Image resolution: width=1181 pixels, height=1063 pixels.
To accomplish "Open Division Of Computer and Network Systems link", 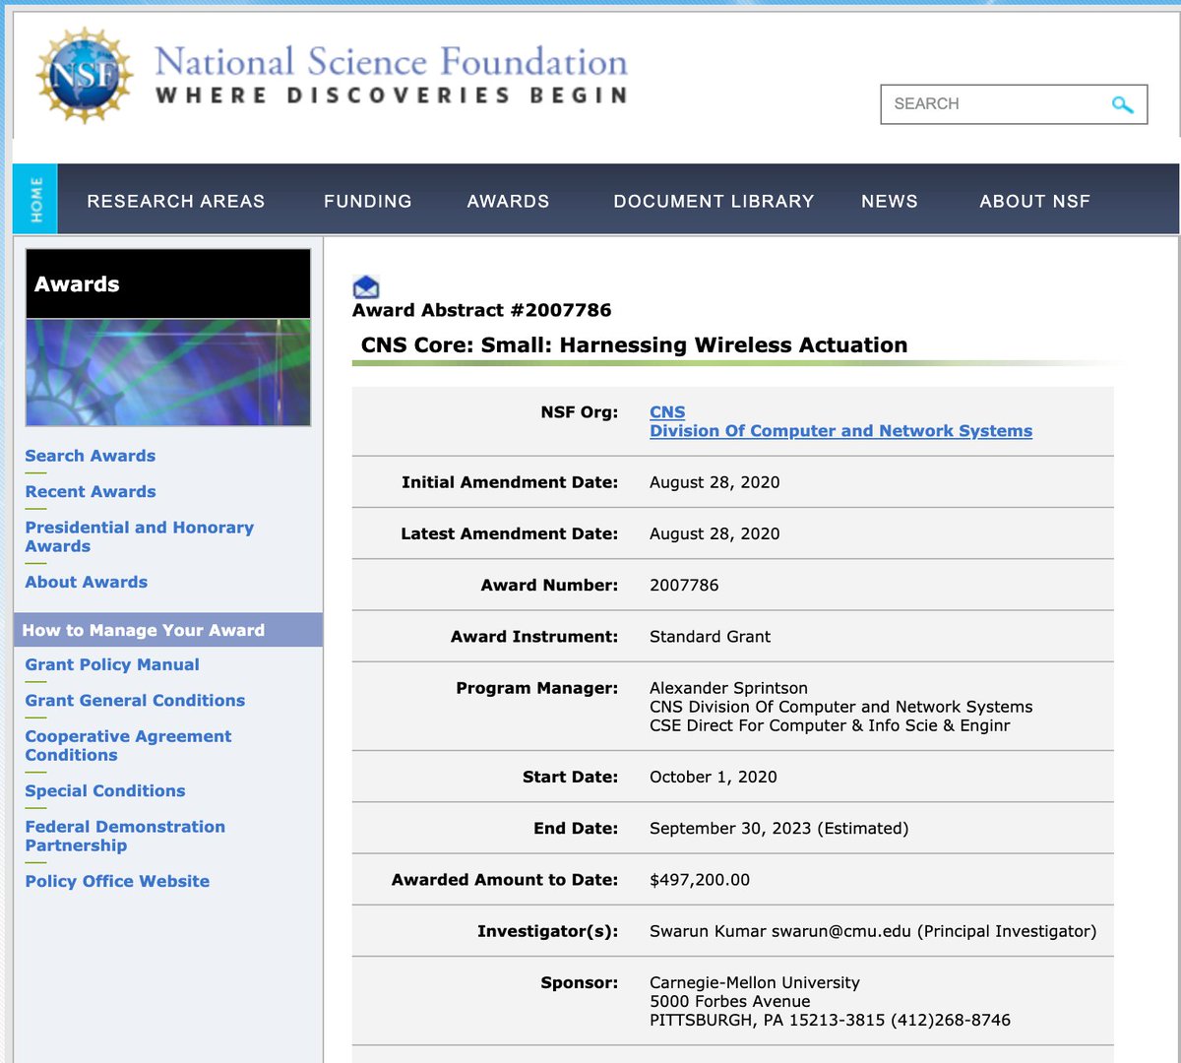I will click(x=840, y=431).
